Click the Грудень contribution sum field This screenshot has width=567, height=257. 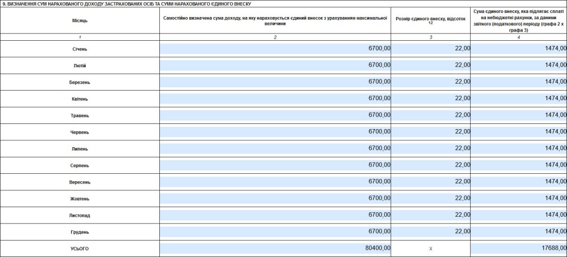coord(518,232)
